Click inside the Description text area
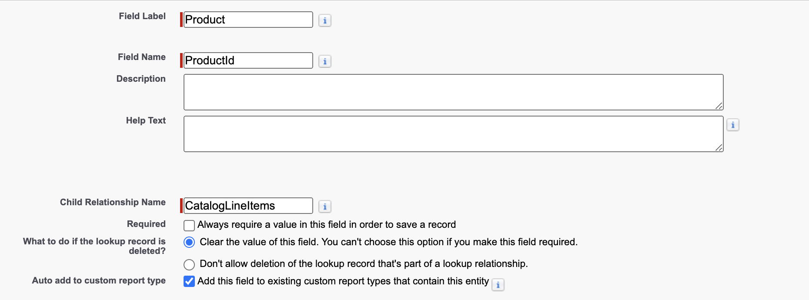The width and height of the screenshot is (809, 300). pyautogui.click(x=452, y=91)
